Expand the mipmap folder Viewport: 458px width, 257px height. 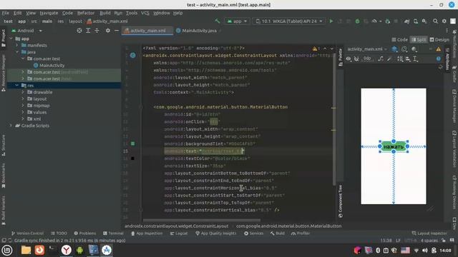pyautogui.click(x=23, y=106)
